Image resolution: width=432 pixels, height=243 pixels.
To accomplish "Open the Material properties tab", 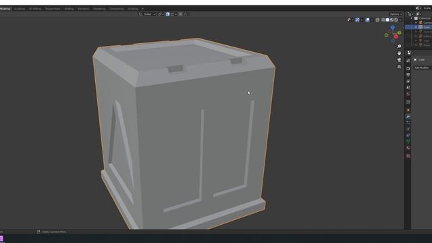I will (x=408, y=148).
